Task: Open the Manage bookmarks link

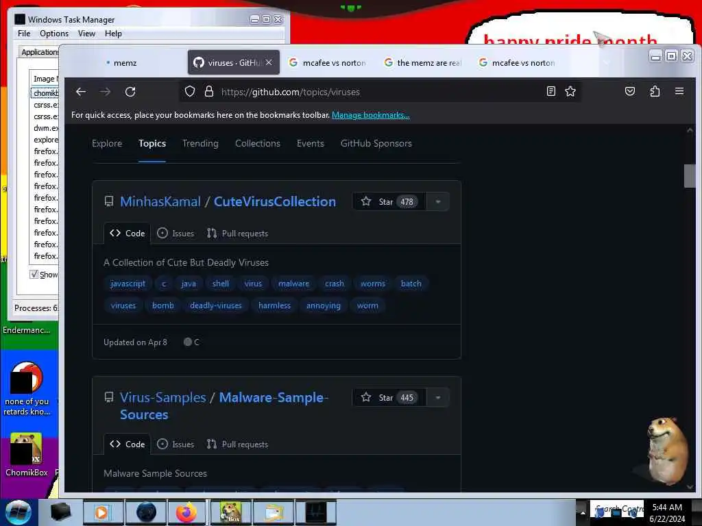Action: (x=371, y=115)
